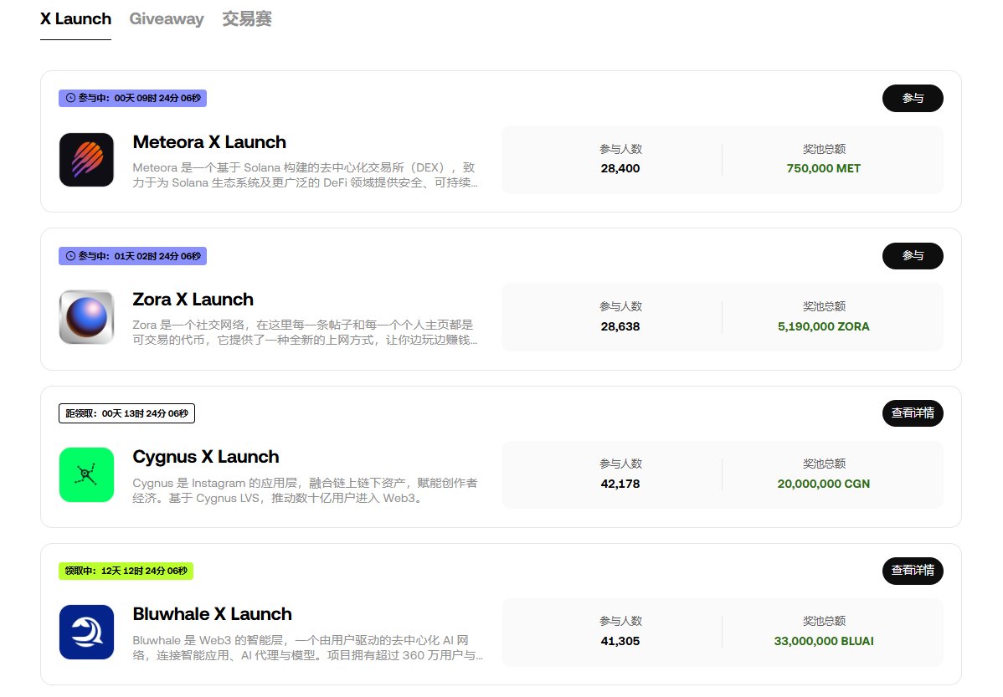This screenshot has height=697, width=1003.
Task: Click 奖池总额 label in Meteora card
Action: (824, 149)
